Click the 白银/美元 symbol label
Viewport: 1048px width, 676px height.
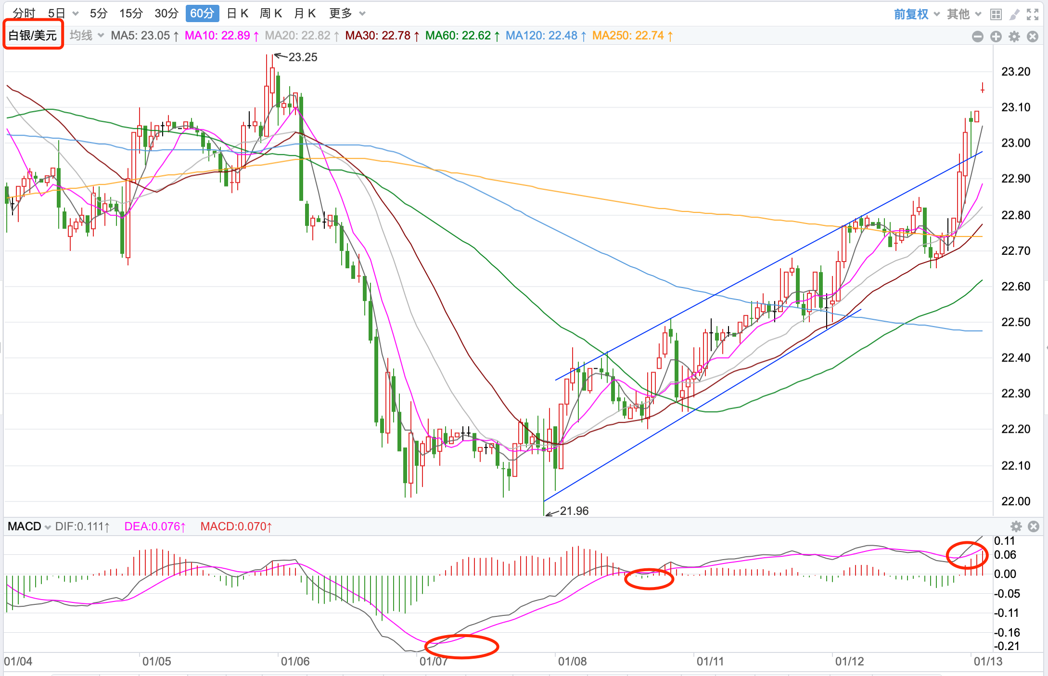coord(33,35)
